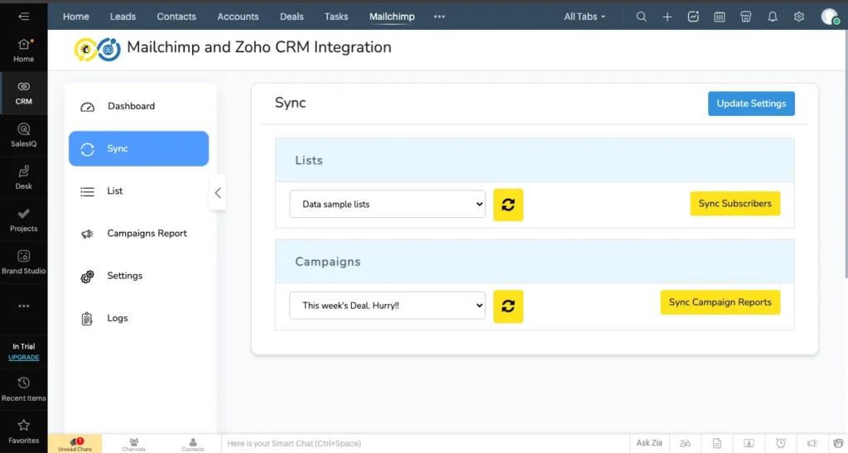848x453 pixels.
Task: Open the This week's Deal campaign dropdown
Action: pos(388,306)
